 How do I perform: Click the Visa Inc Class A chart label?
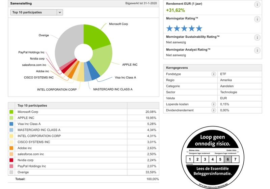pyautogui.click(x=125, y=78)
